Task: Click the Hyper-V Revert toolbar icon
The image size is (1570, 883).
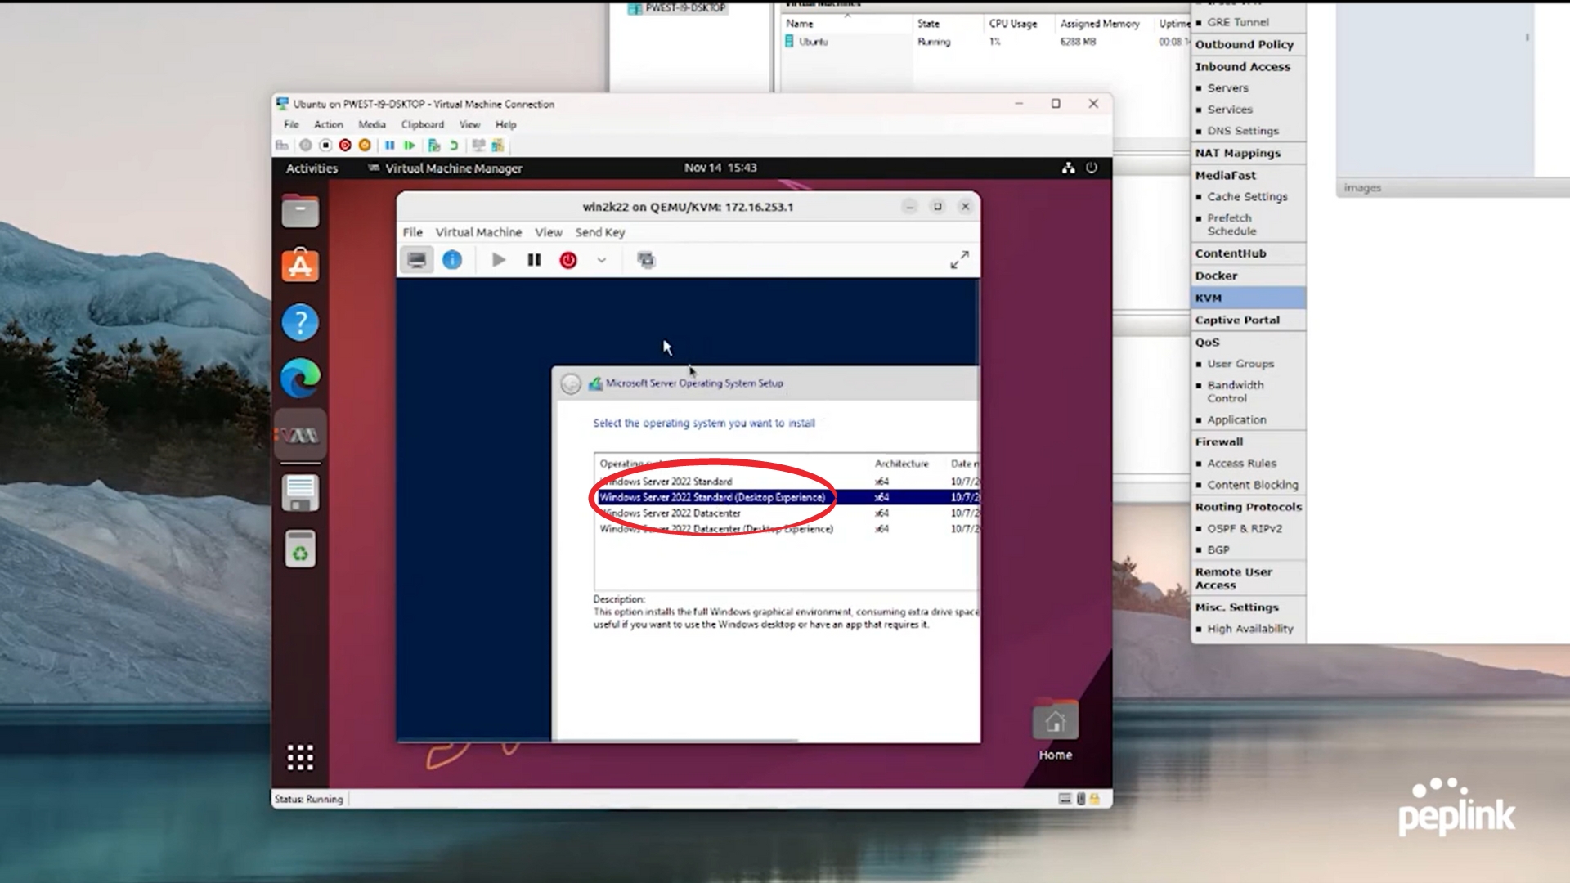Action: [x=454, y=146]
